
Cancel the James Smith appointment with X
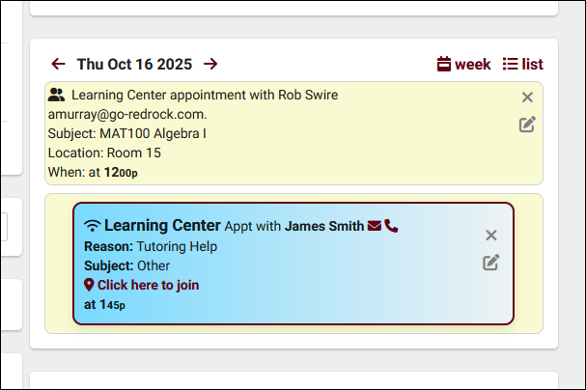coord(491,236)
